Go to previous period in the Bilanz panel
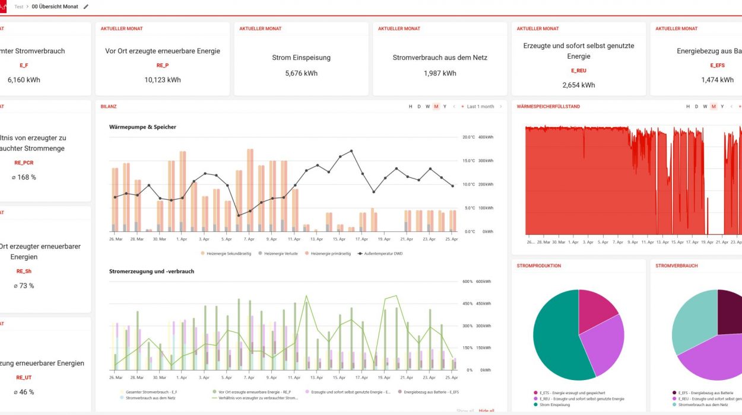 (454, 107)
